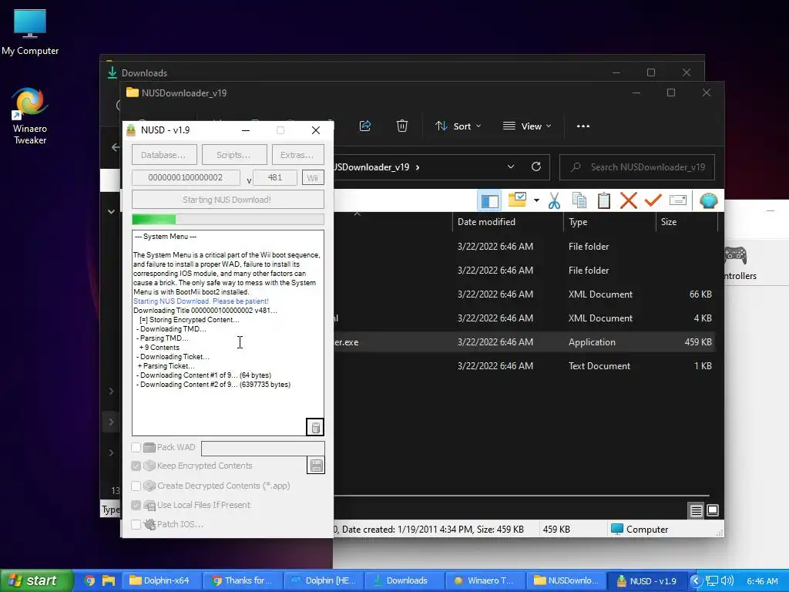Image resolution: width=789 pixels, height=592 pixels.
Task: Open the See more ellipsis menu
Action: tap(583, 126)
